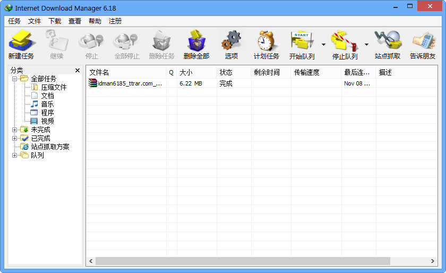Click the horizontal scrollbar thumb
Viewport: 446px width, 273px height.
[243, 261]
